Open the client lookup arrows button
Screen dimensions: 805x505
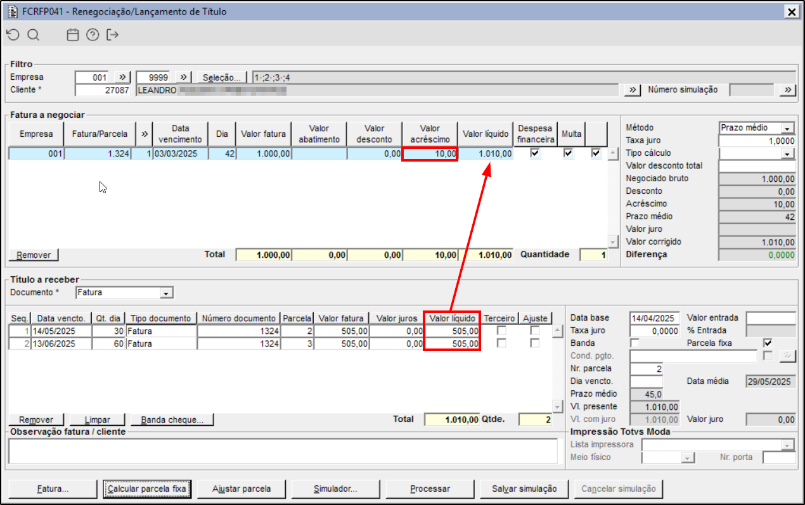(632, 90)
